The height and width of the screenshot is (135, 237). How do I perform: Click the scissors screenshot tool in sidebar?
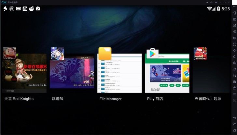pos(235,25)
